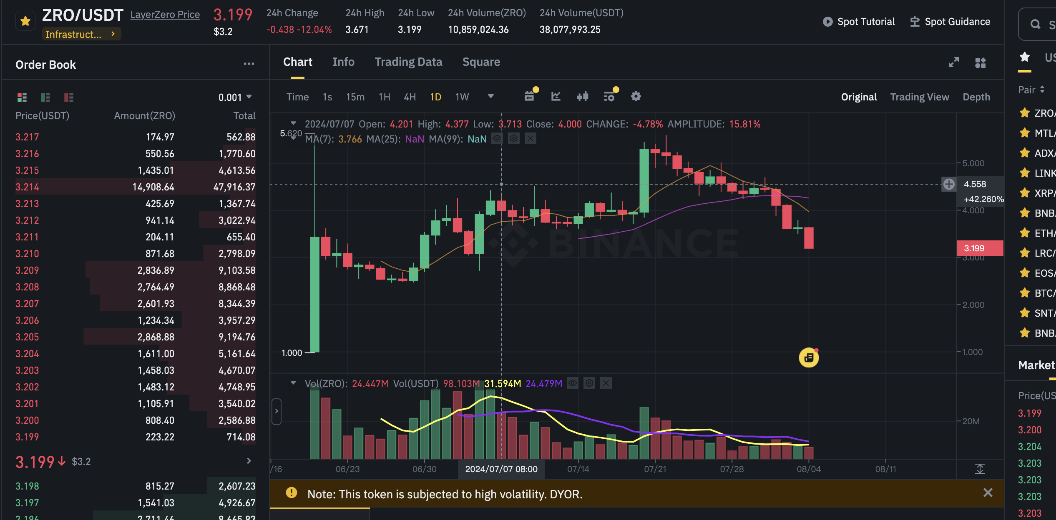
Task: Select the 1W interval
Action: [462, 97]
